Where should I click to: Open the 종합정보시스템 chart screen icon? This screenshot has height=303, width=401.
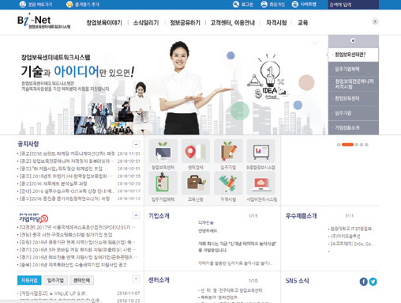(x=260, y=152)
